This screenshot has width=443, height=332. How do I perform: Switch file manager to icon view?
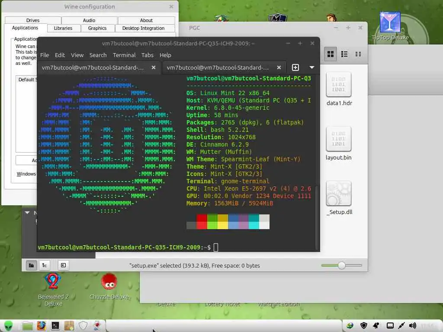330,54
